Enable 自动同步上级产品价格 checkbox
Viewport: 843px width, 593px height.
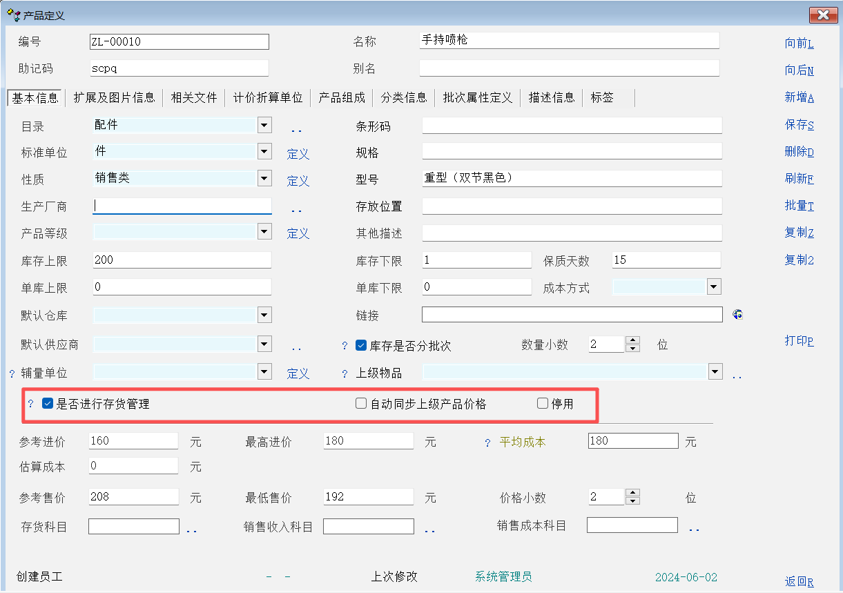(x=360, y=404)
